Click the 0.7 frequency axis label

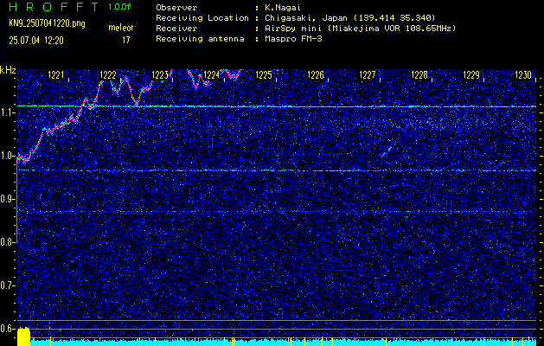point(7,285)
